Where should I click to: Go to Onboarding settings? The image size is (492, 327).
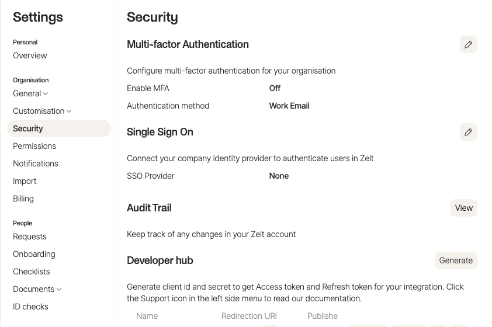[x=34, y=254]
